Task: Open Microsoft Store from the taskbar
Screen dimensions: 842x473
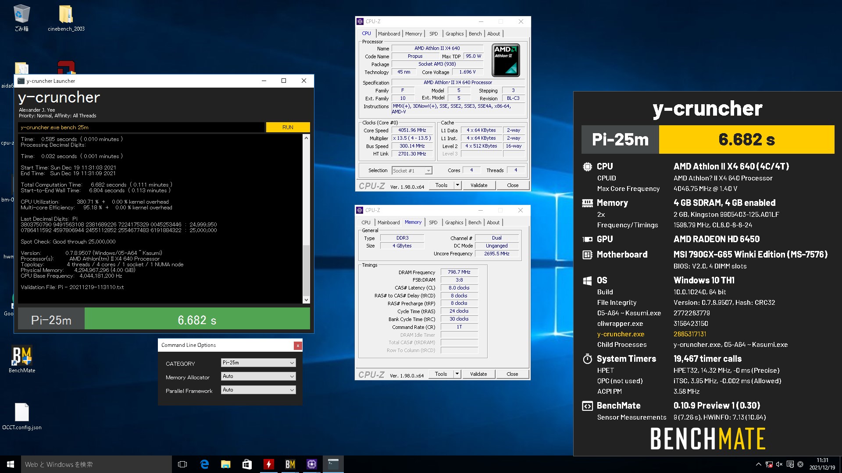Action: (x=247, y=464)
